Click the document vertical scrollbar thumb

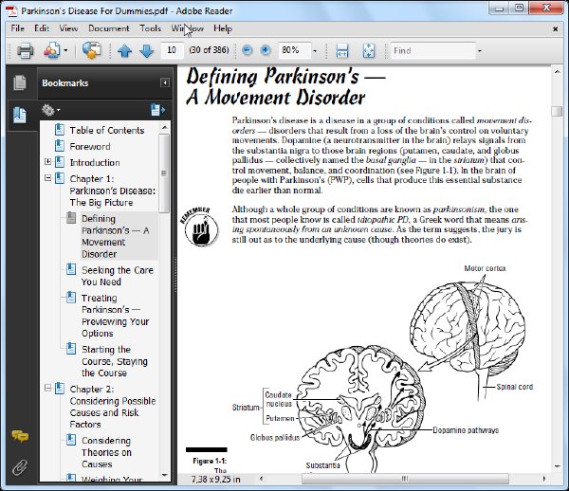point(557,111)
